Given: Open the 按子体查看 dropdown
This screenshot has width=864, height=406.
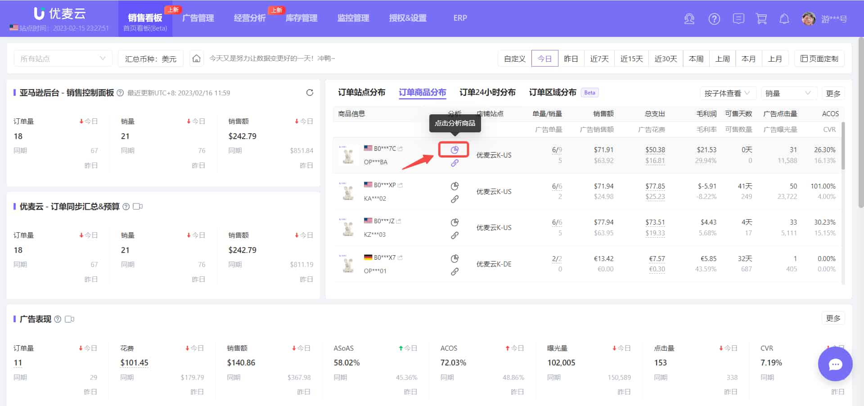Looking at the screenshot, I should [x=728, y=93].
